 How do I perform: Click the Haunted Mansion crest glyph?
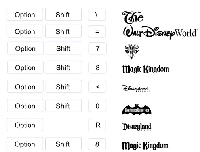(x=131, y=51)
